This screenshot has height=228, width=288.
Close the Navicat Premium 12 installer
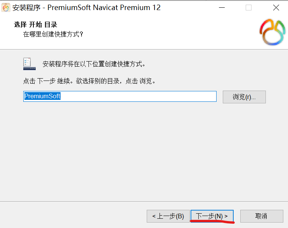(x=276, y=8)
